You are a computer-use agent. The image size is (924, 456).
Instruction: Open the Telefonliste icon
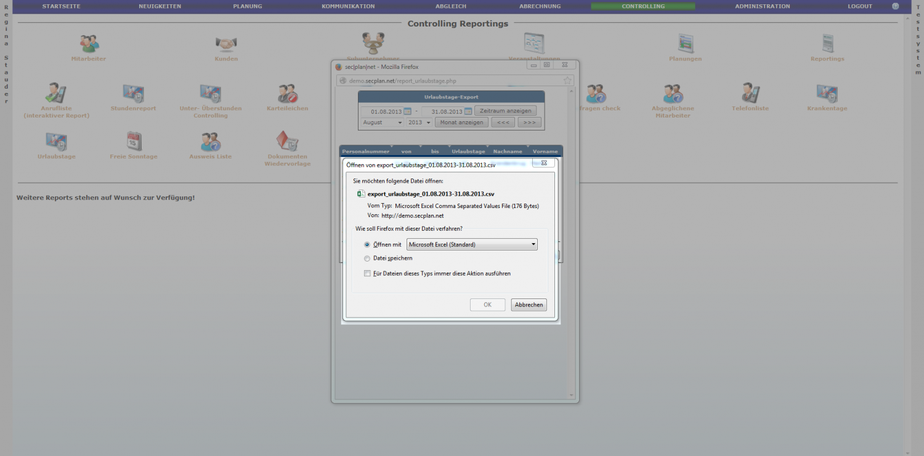click(x=750, y=93)
